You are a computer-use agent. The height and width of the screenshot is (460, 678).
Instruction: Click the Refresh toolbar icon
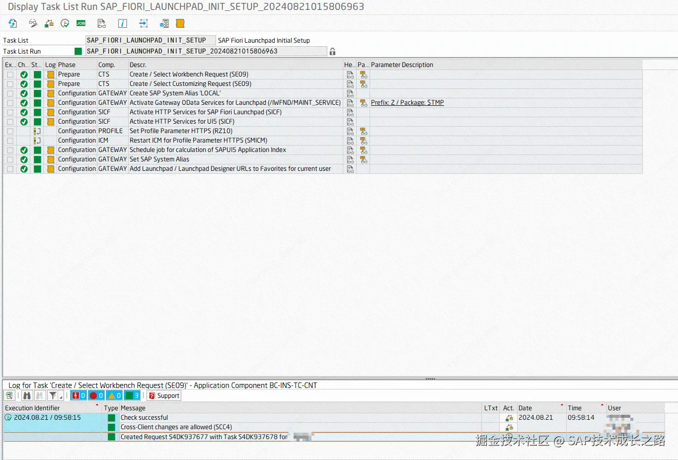click(x=13, y=23)
